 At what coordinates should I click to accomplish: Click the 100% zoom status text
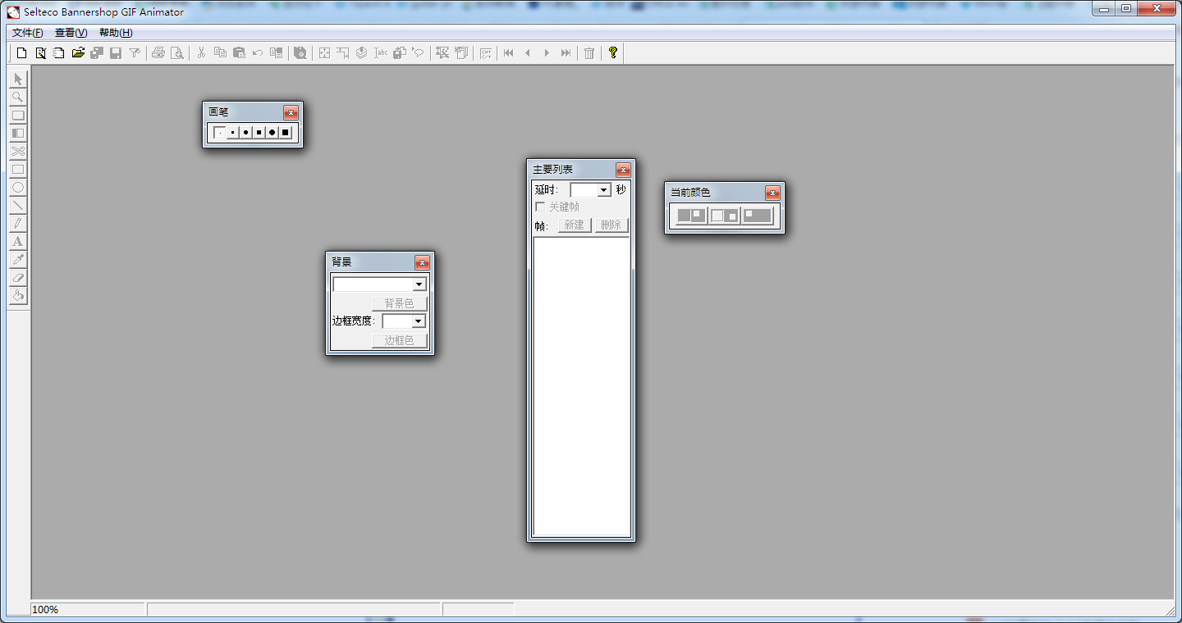point(45,610)
